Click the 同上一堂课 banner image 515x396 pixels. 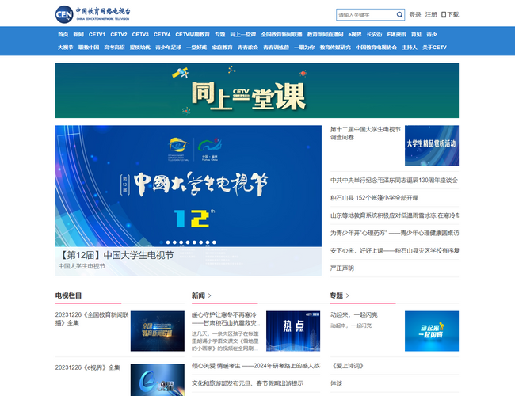pyautogui.click(x=257, y=90)
